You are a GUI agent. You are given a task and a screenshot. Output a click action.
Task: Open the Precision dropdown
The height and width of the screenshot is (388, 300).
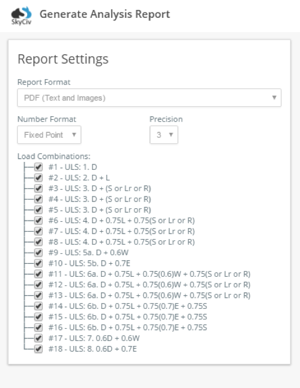(x=164, y=135)
